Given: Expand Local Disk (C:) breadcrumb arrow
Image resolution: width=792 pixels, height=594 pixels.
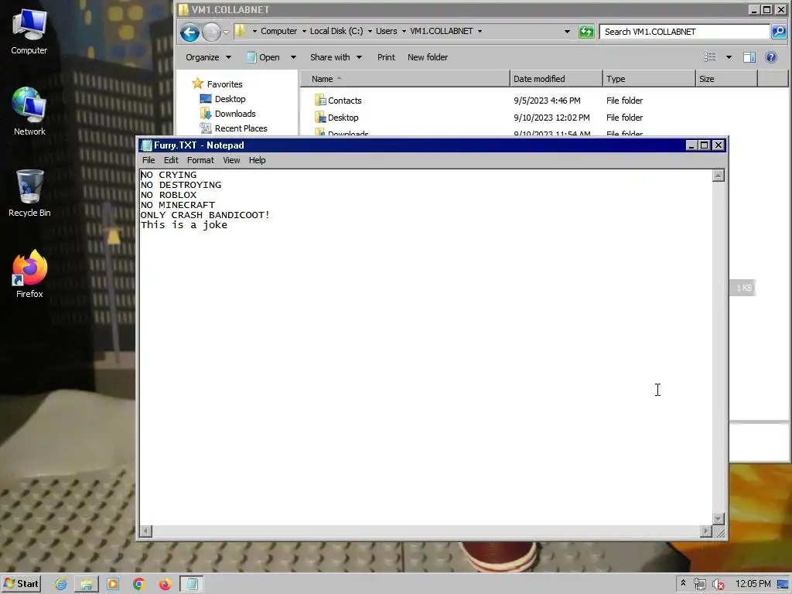Looking at the screenshot, I should point(370,31).
